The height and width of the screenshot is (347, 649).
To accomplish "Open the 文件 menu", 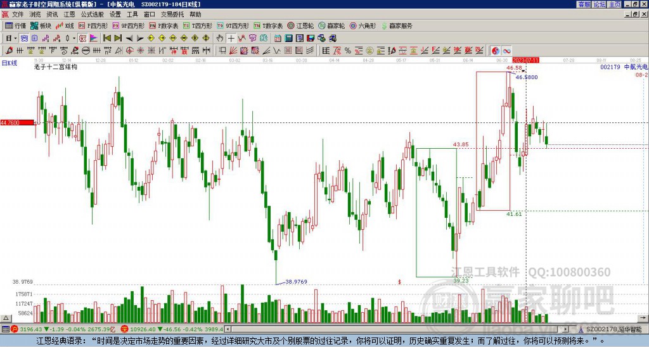I will click(18, 15).
